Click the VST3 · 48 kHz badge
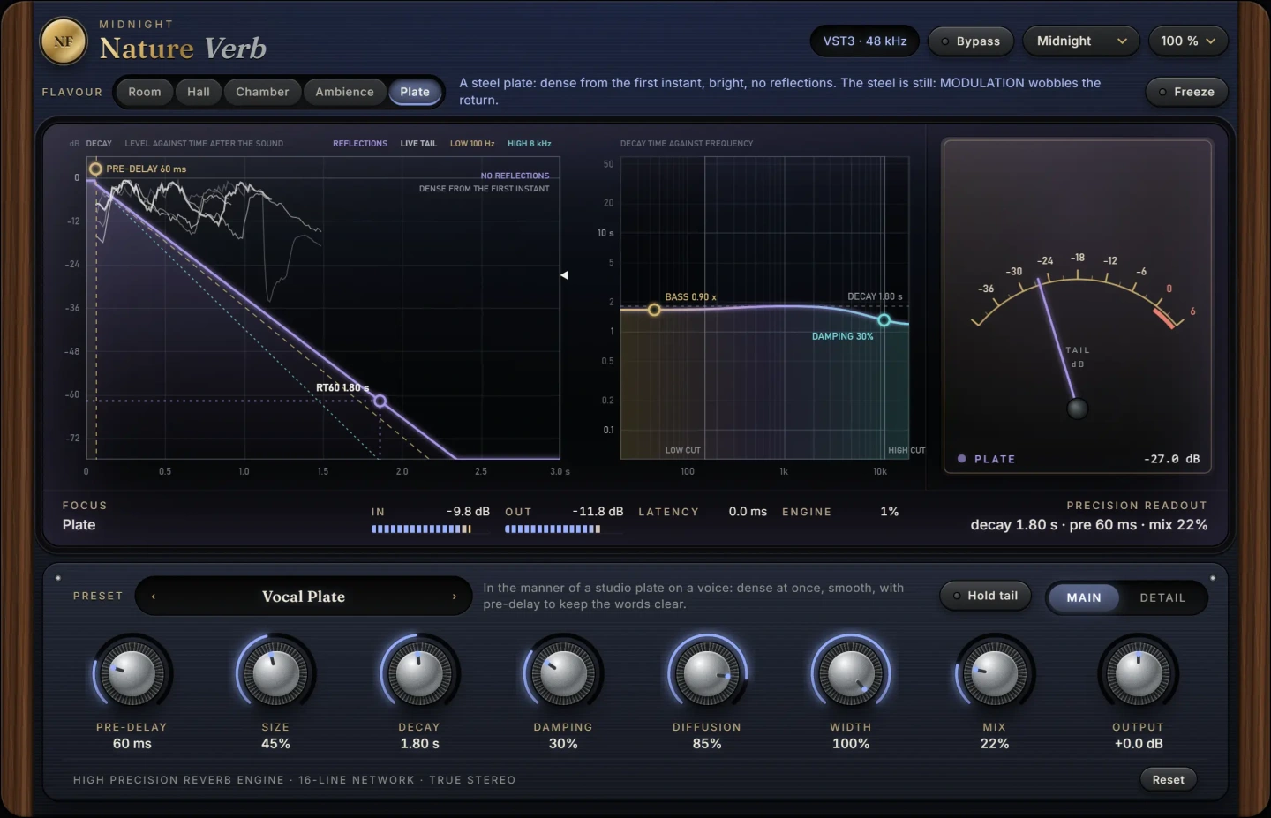 [x=865, y=41]
